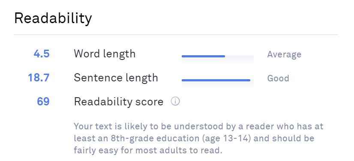Click the Readability score label
This screenshot has height=161, width=354.
click(119, 102)
